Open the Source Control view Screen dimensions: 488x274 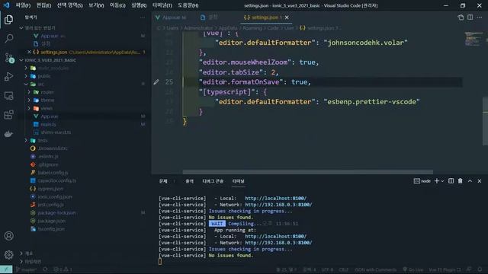[x=9, y=58]
